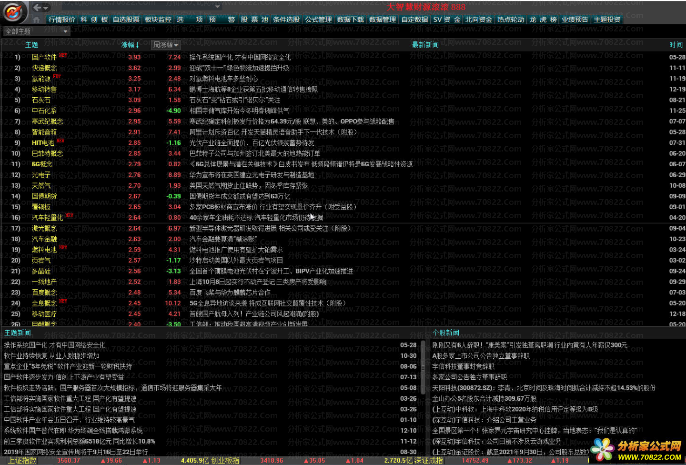This screenshot has height=465, width=686.
Task: Select the 一线地产 theme row
Action: pyautogui.click(x=343, y=282)
